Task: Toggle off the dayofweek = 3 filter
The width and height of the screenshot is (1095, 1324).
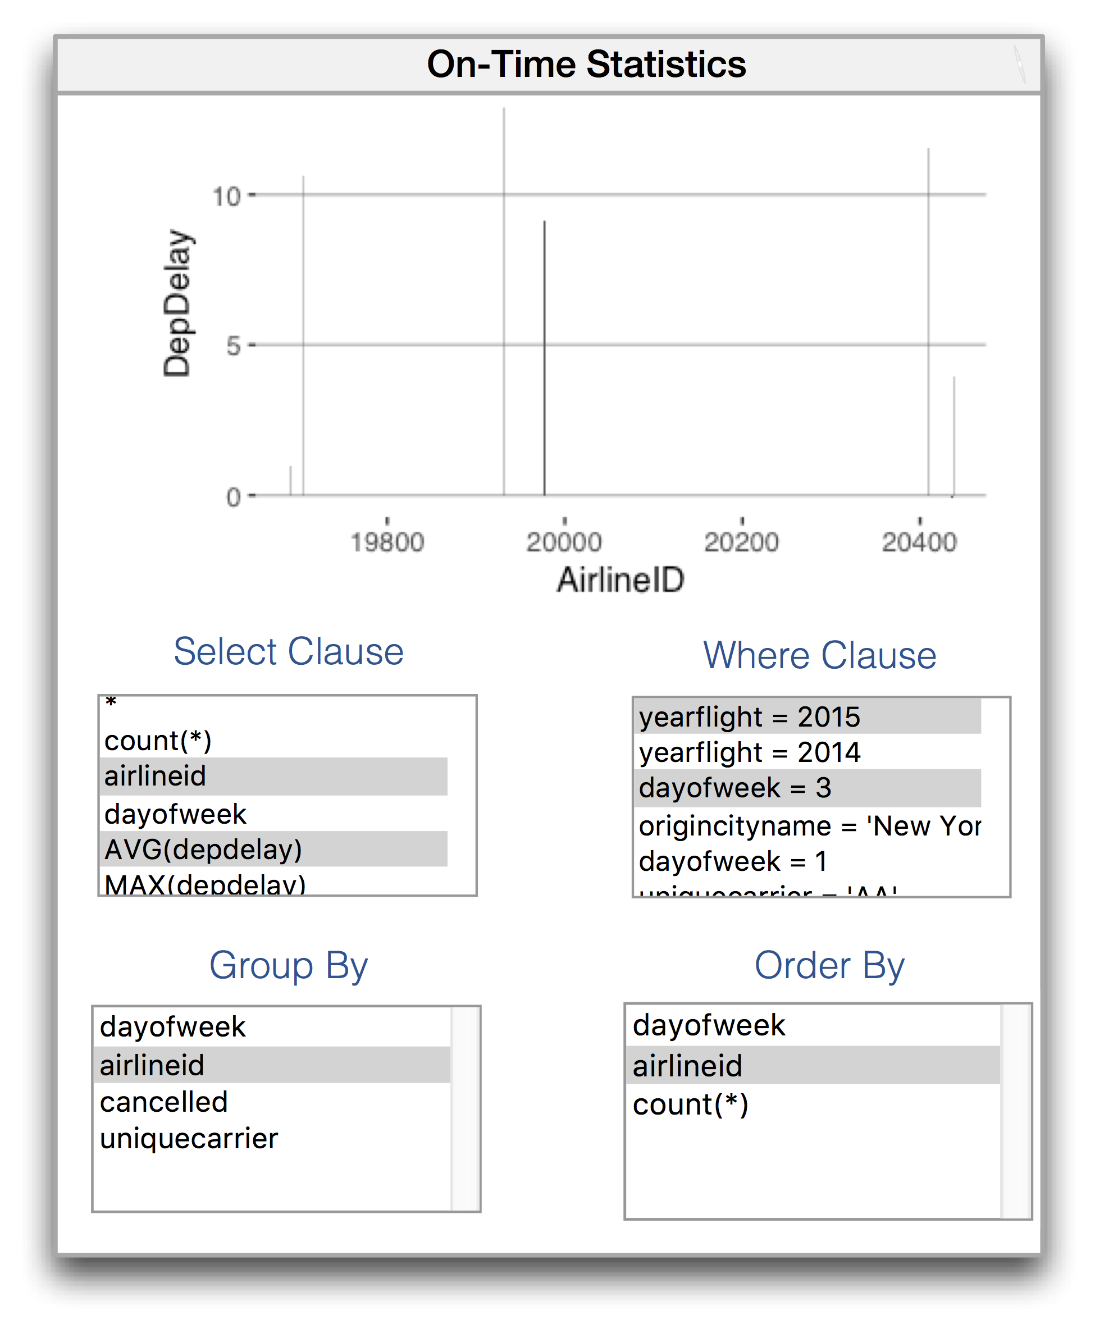Action: pyautogui.click(x=734, y=787)
